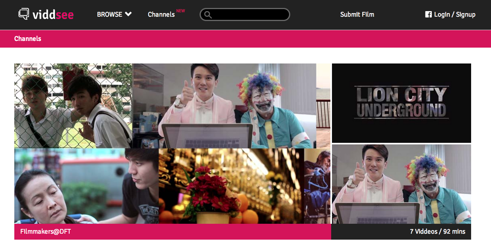Click Login / Signup at top right
Screen dimensions: 491x244
[x=454, y=14]
